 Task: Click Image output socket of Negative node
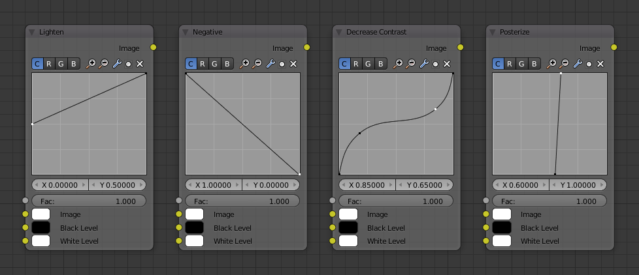tap(307, 48)
